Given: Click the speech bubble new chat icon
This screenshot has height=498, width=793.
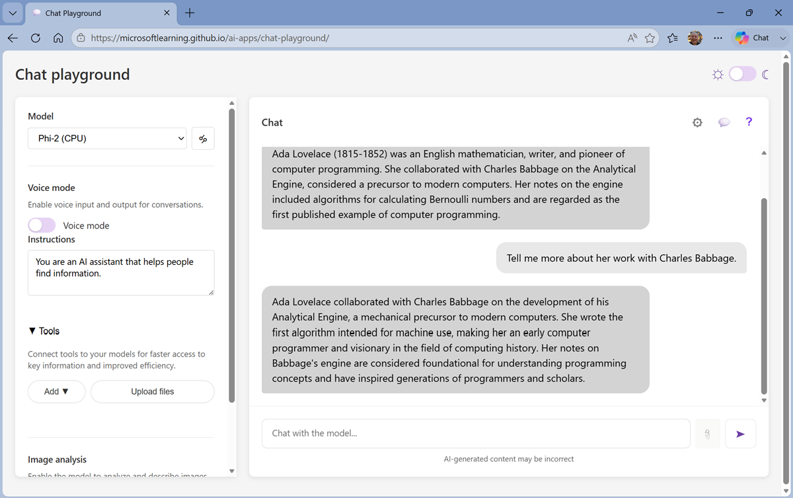Looking at the screenshot, I should [x=724, y=122].
